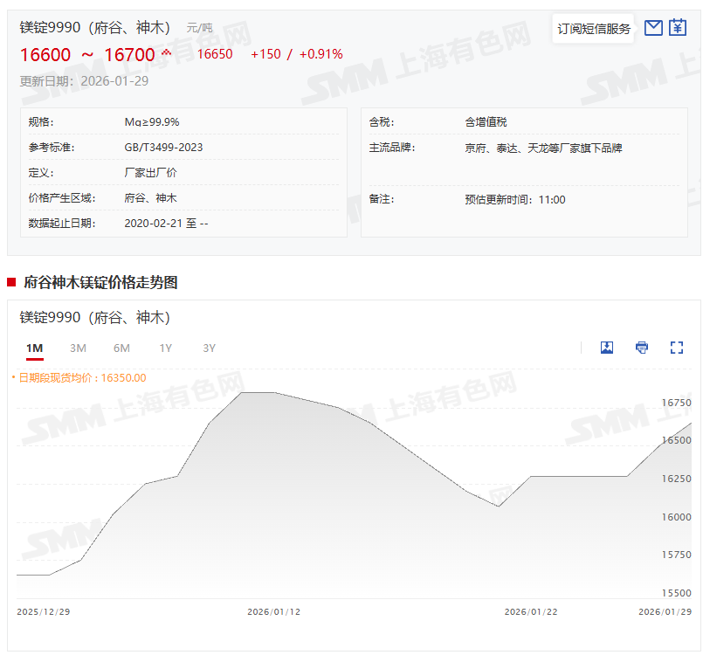Click the 2026/01/22 x-axis date label
The height and width of the screenshot is (655, 703).
coord(530,611)
